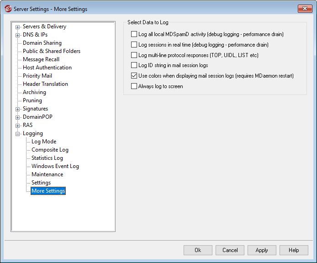
Task: Expand the DomainPOP tree node
Action: click(18, 117)
